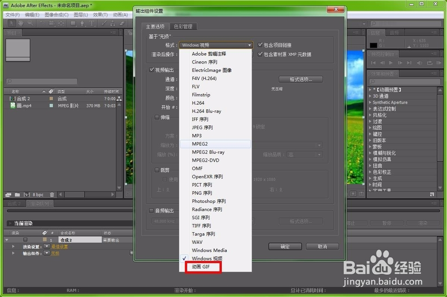
Task: Expand the 渲染设置 row triangle
Action: [x=13, y=247]
